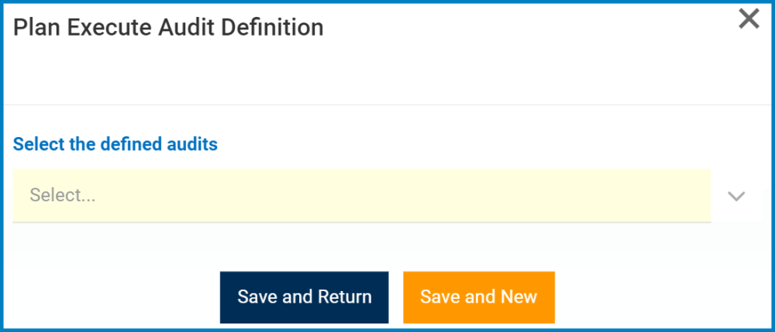Screen dimensions: 775x332
Task: Click inside the yellow Select... field
Action: pyautogui.click(x=362, y=196)
